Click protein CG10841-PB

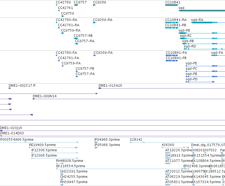(x=176, y=58)
